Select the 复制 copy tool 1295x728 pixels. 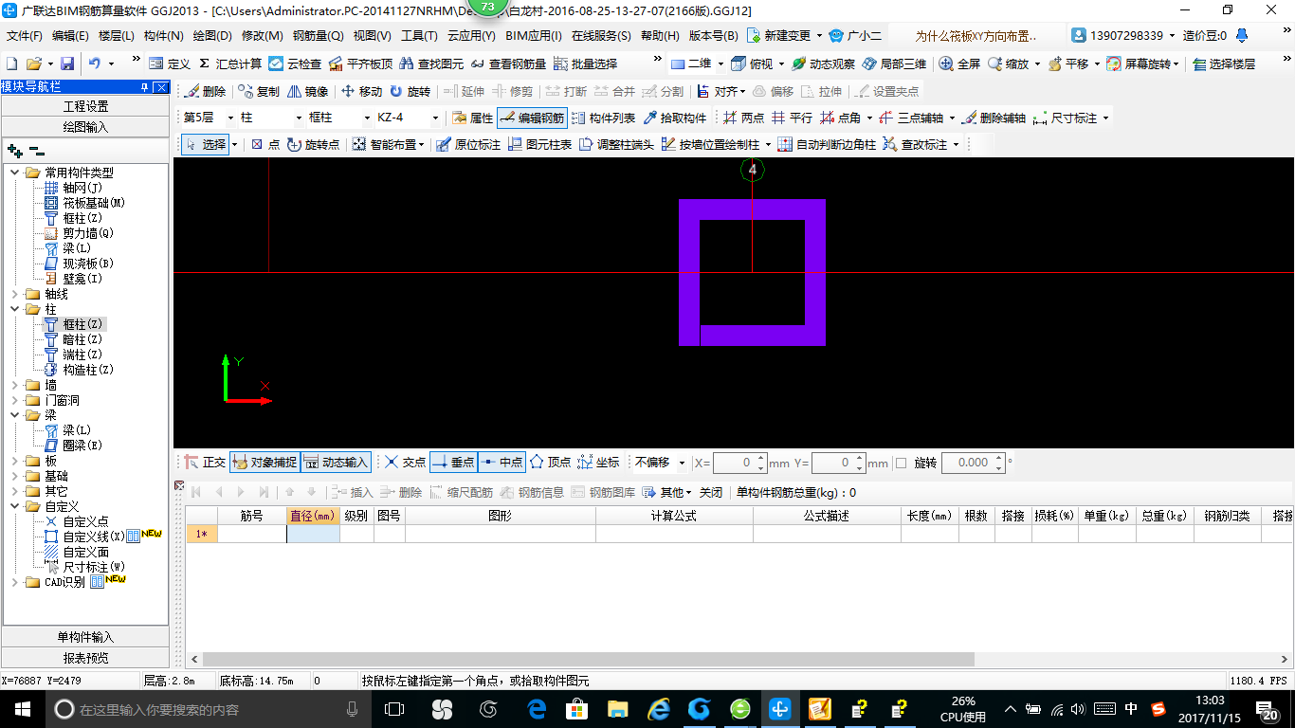point(259,92)
